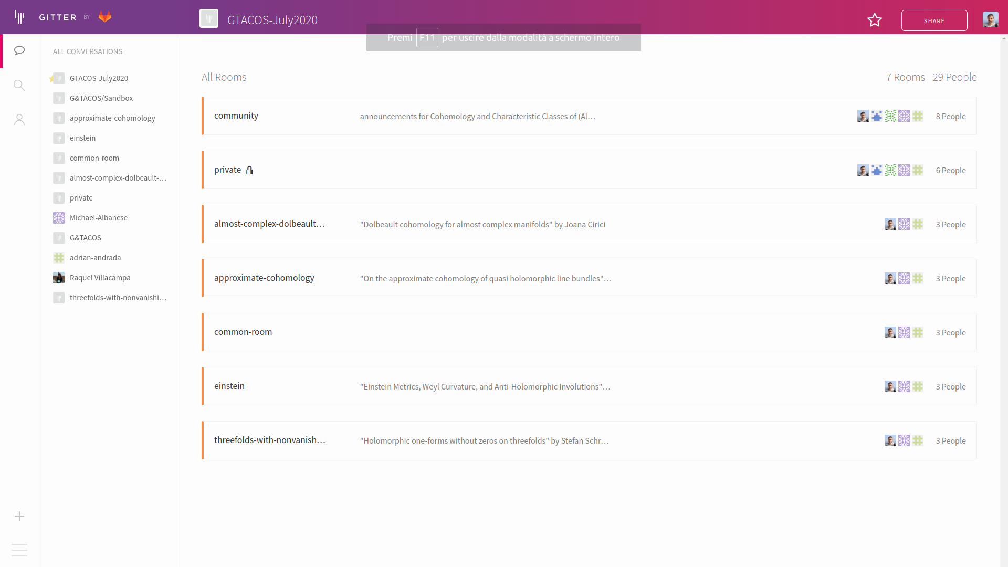Open the People sidebar icon
Screen dimensions: 1008x567
pos(19,120)
